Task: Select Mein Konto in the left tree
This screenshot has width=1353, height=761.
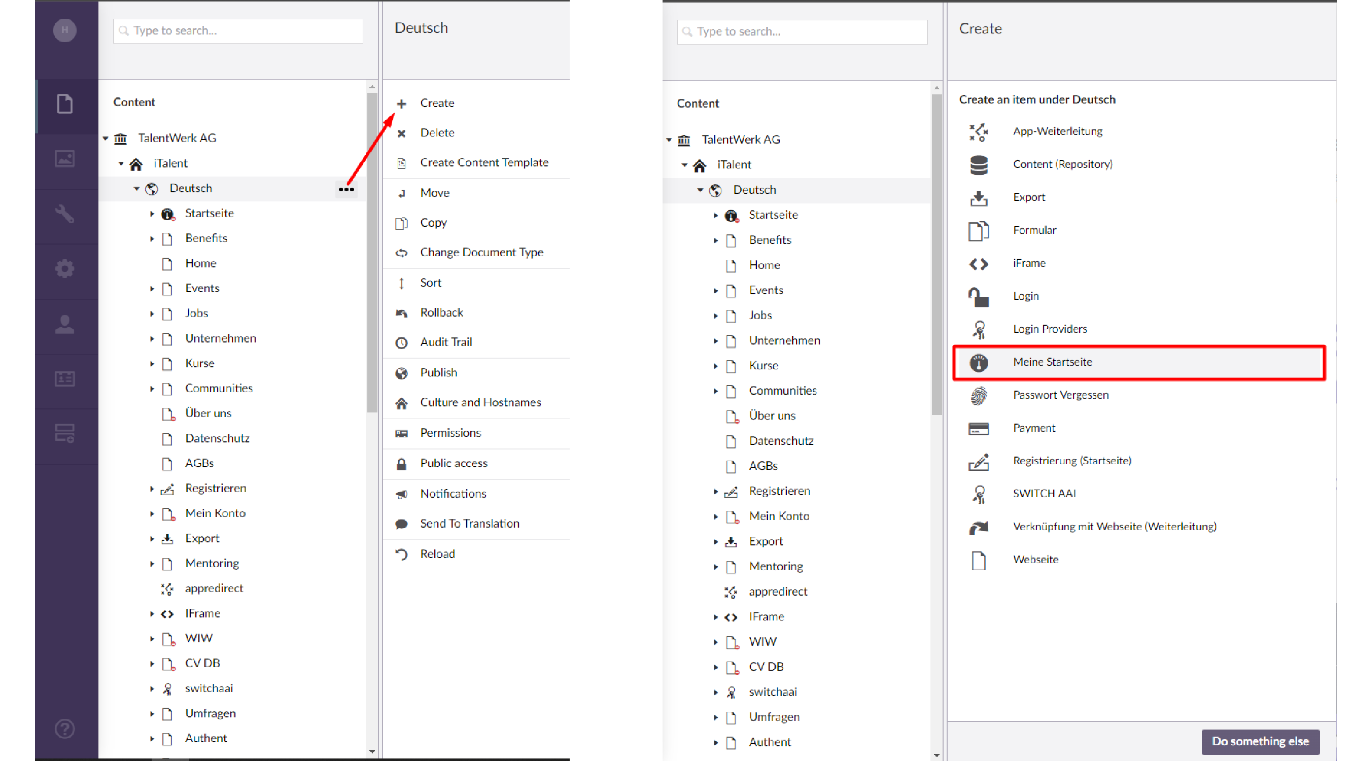Action: [x=215, y=513]
